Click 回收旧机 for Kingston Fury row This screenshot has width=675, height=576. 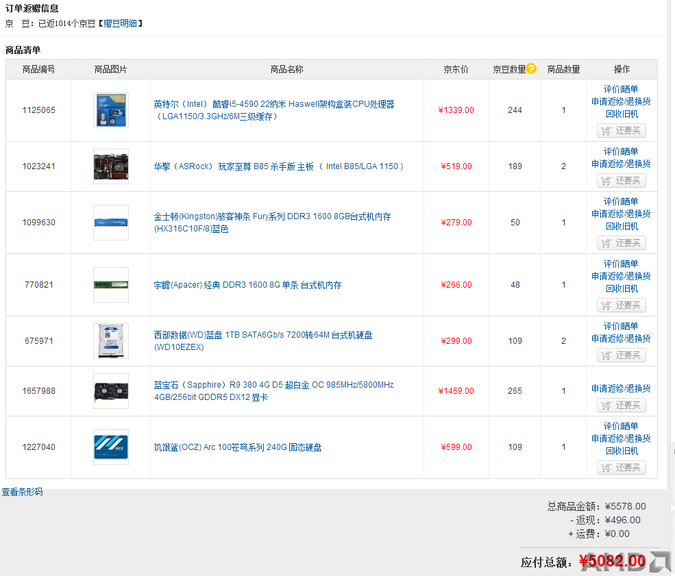622,226
